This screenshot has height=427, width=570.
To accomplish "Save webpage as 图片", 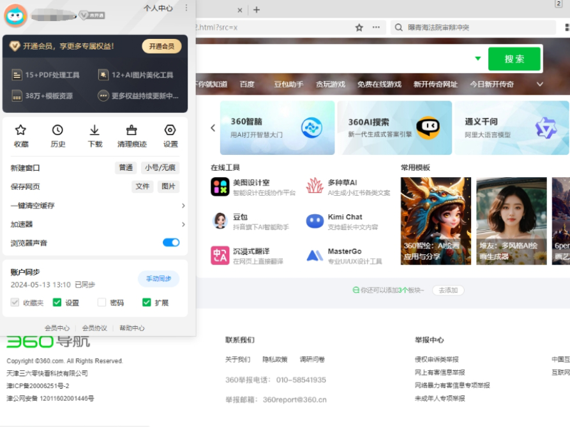I will click(x=169, y=186).
